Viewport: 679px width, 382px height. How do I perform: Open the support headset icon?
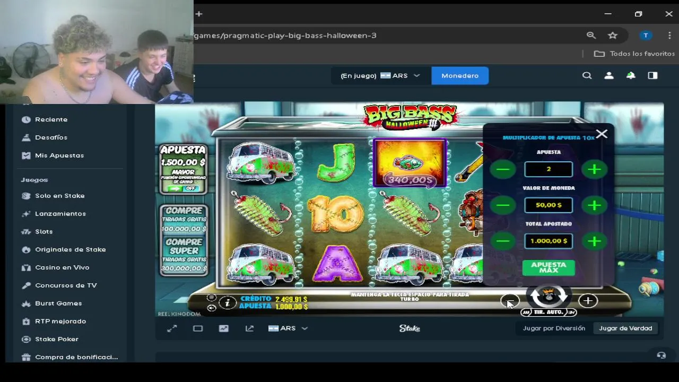pos(661,355)
